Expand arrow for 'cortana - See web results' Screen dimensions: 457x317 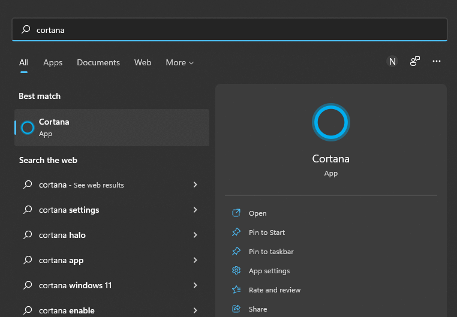coord(196,185)
